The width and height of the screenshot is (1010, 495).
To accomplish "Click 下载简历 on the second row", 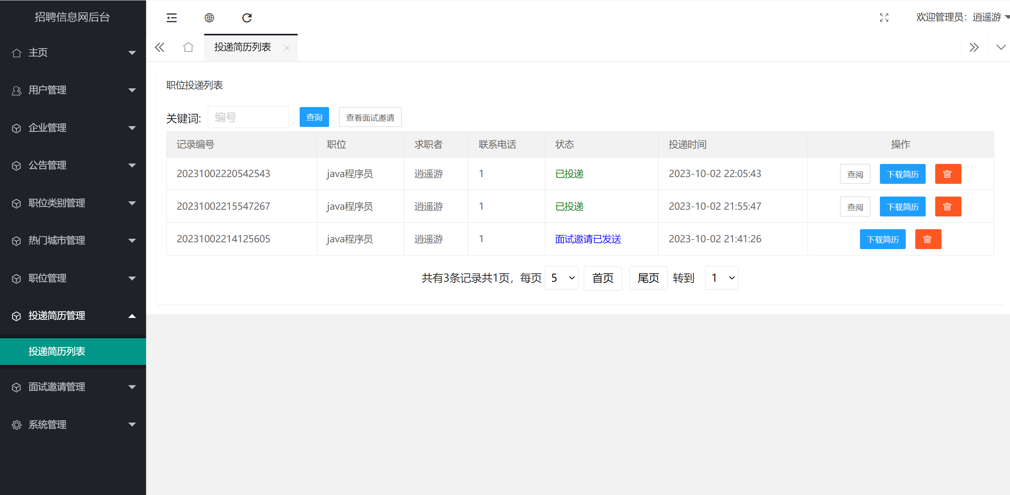I will 902,206.
